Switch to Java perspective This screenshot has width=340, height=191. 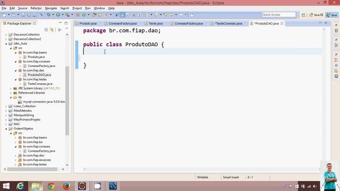click(x=331, y=15)
